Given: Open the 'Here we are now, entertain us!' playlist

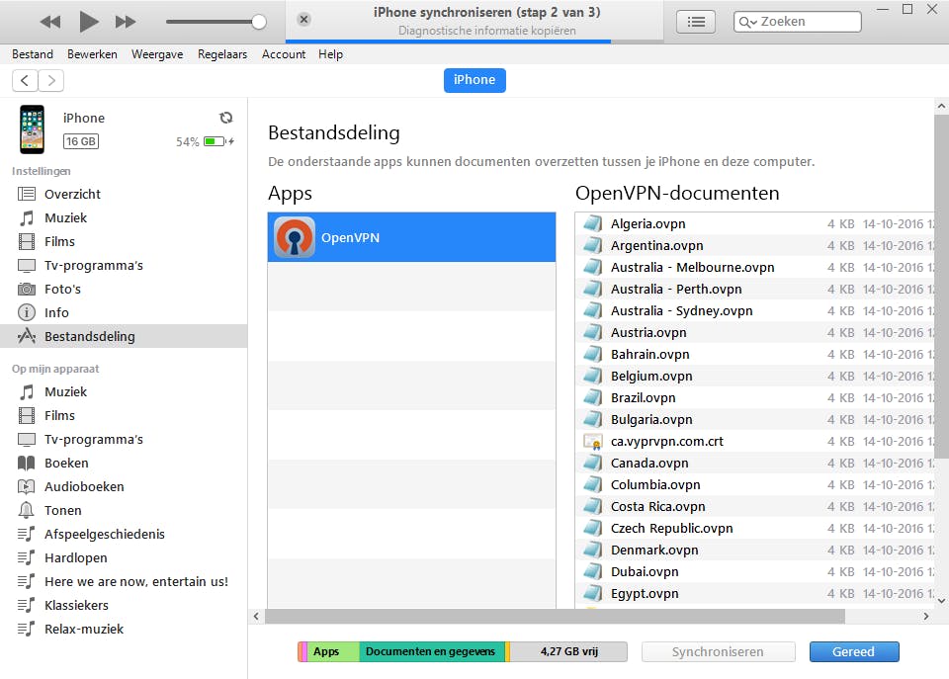Looking at the screenshot, I should pos(124,581).
